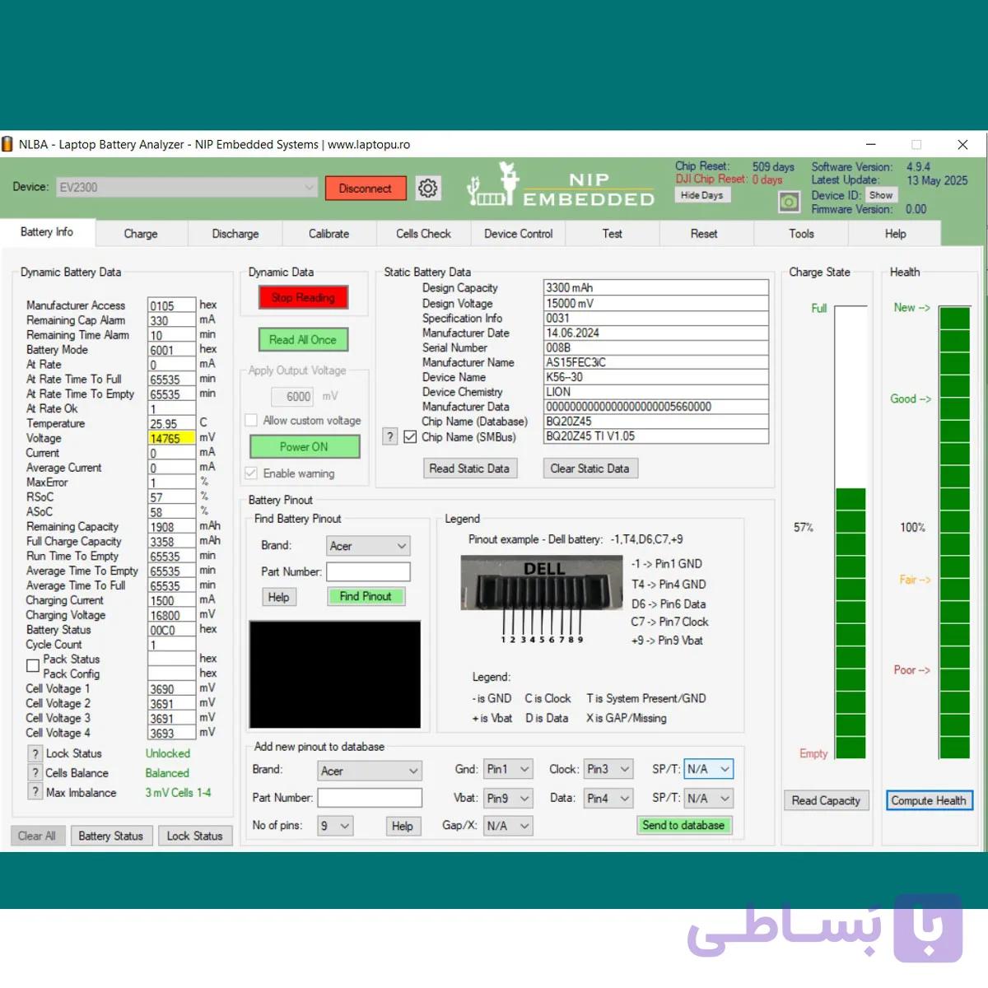The height and width of the screenshot is (988, 988).
Task: Click Help button under Part Number
Action: pos(278,597)
